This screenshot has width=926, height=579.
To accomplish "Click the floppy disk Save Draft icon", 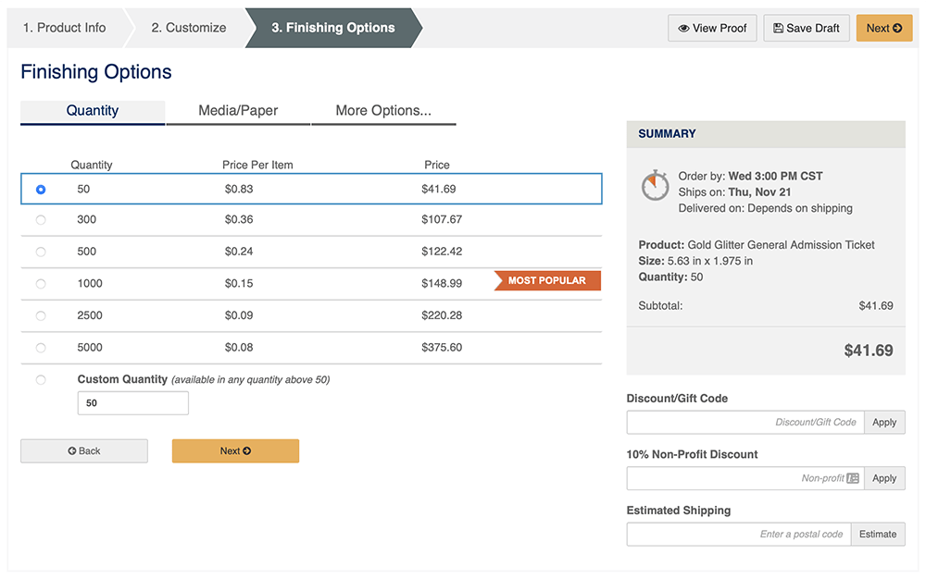I will click(x=779, y=29).
